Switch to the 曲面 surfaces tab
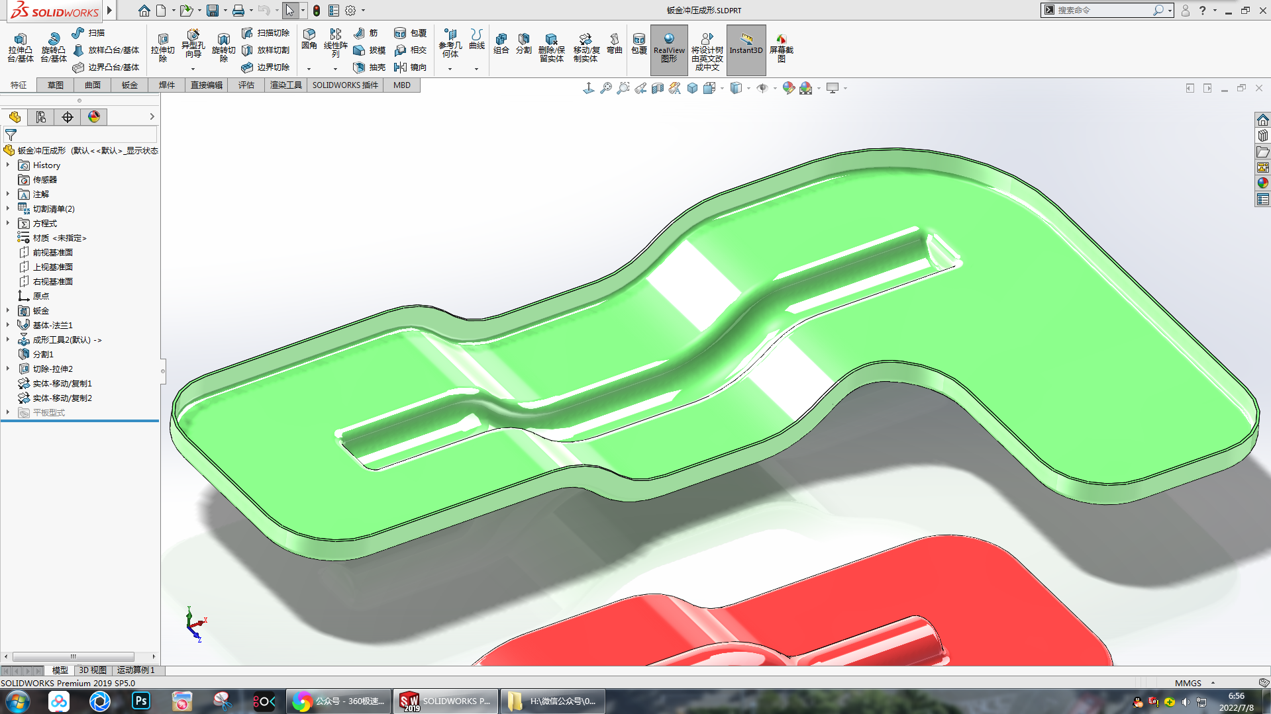1271x714 pixels. pos(93,85)
